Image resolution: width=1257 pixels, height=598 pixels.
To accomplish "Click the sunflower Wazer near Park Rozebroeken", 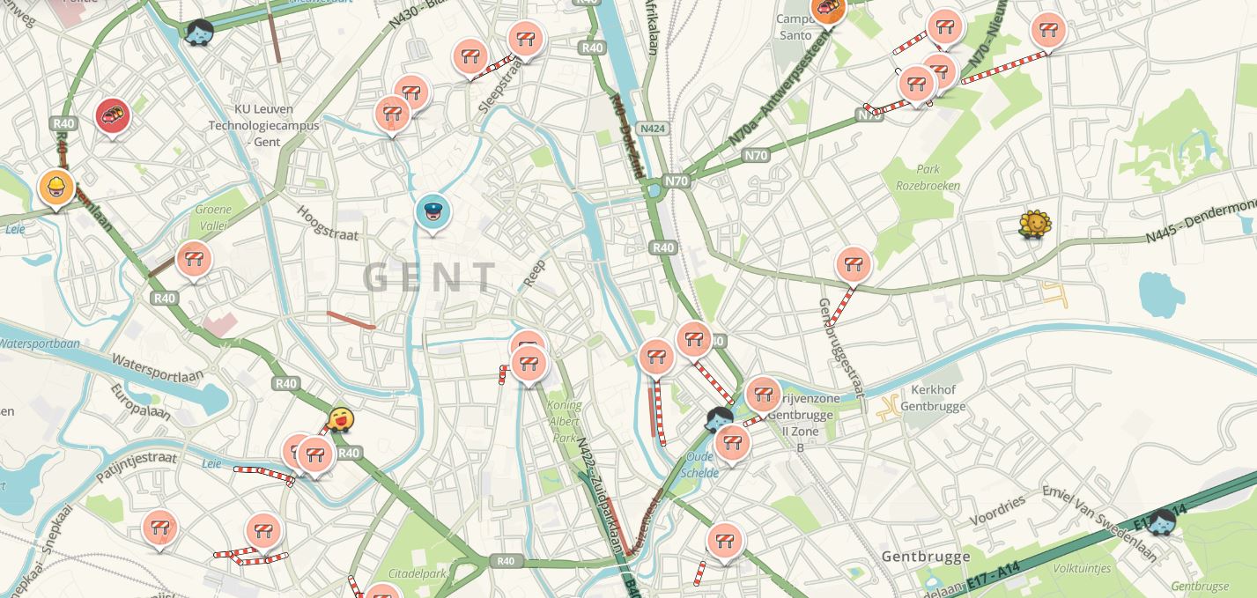I will coord(1035,225).
